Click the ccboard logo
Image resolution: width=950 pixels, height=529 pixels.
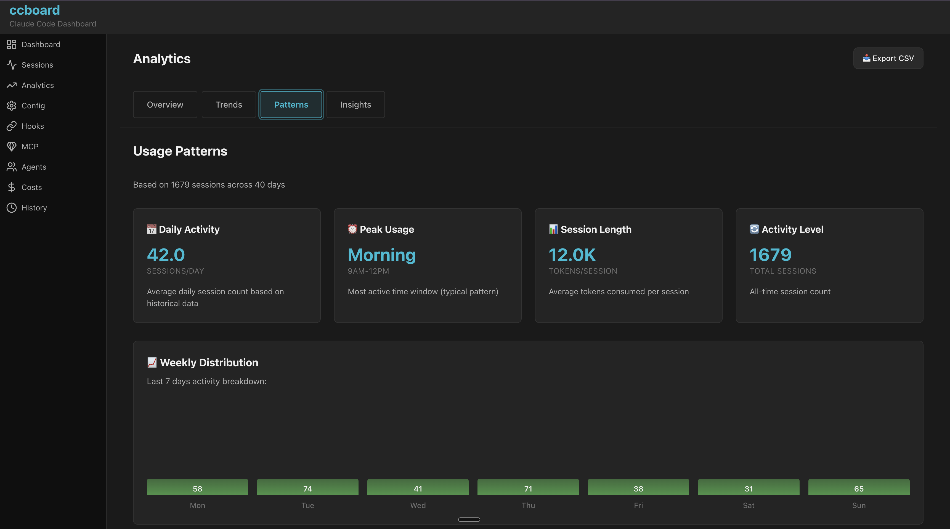[x=34, y=10]
